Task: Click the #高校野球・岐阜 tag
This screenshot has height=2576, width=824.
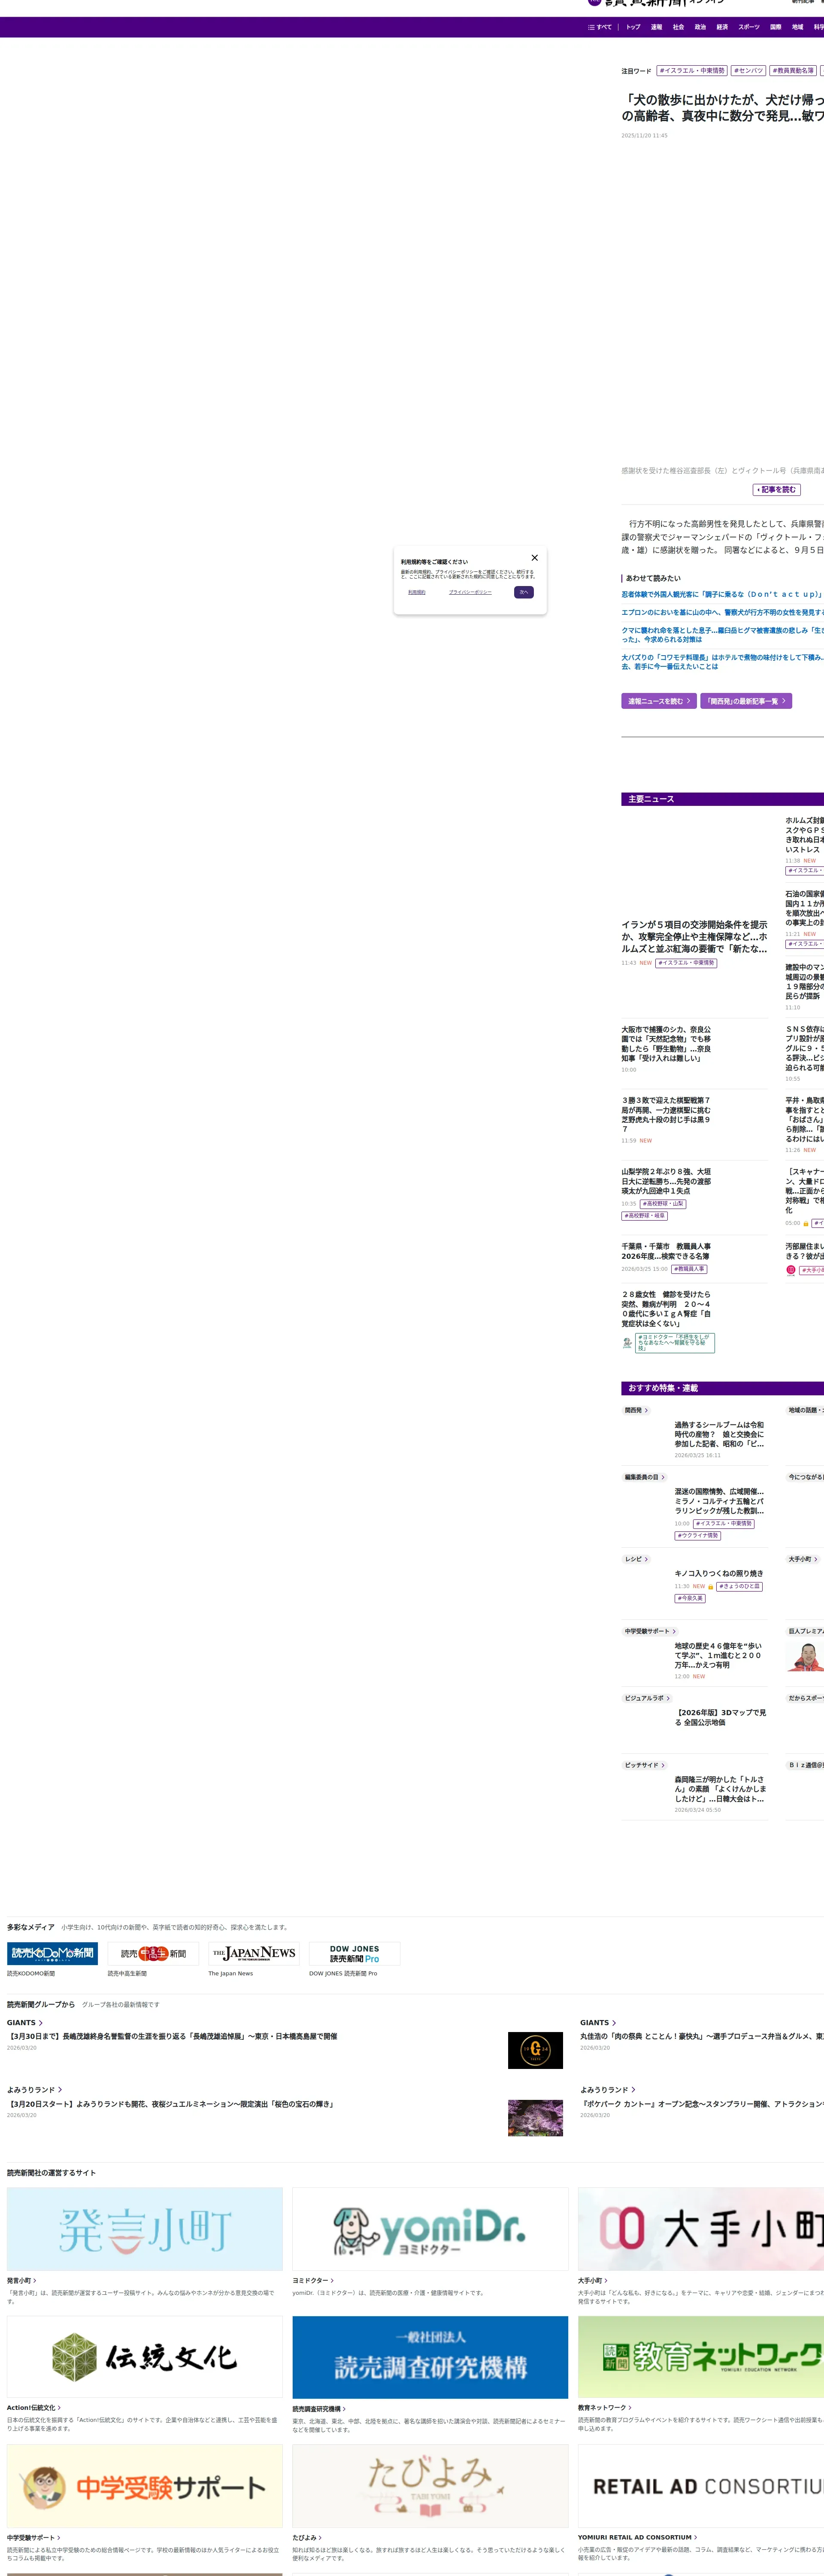Action: coord(644,1216)
